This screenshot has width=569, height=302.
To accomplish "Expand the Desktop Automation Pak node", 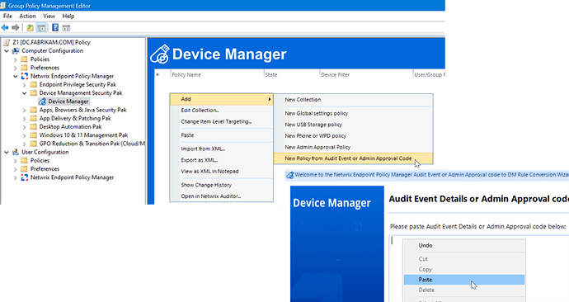I will (x=24, y=127).
